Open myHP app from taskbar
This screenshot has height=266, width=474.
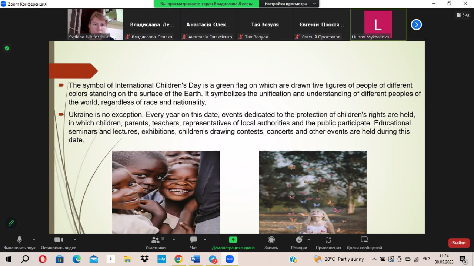coord(161,259)
